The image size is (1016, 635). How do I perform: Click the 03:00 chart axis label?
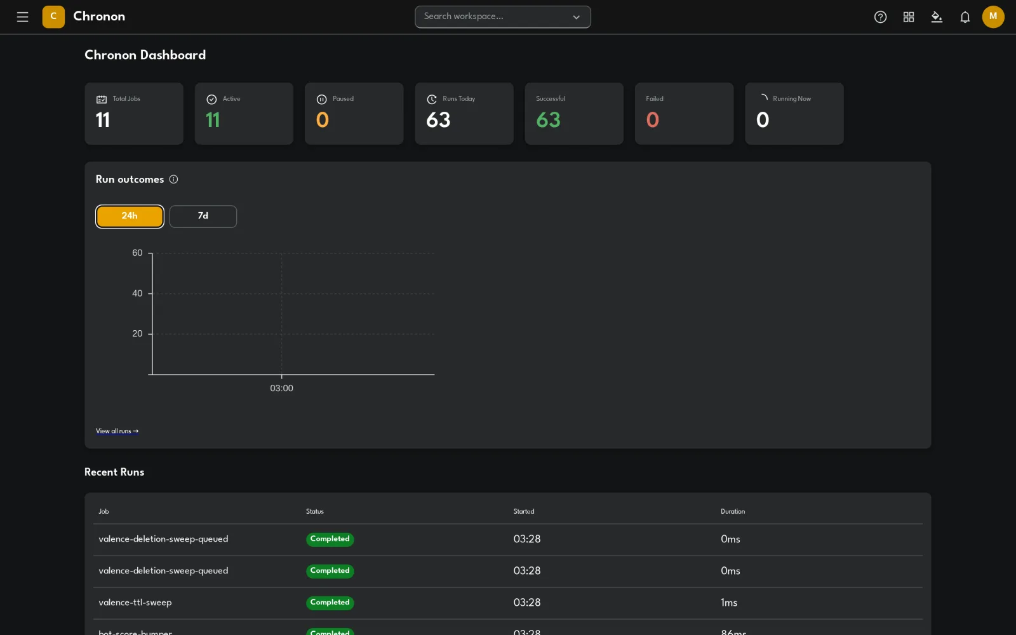[x=282, y=389]
